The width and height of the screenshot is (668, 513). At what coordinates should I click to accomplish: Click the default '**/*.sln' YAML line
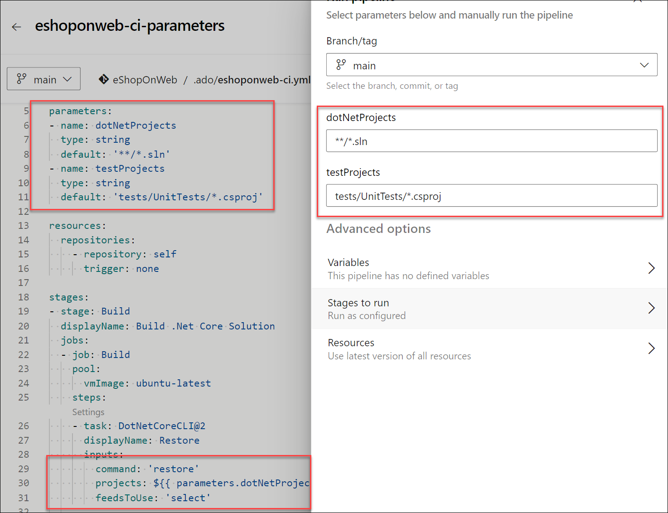115,155
